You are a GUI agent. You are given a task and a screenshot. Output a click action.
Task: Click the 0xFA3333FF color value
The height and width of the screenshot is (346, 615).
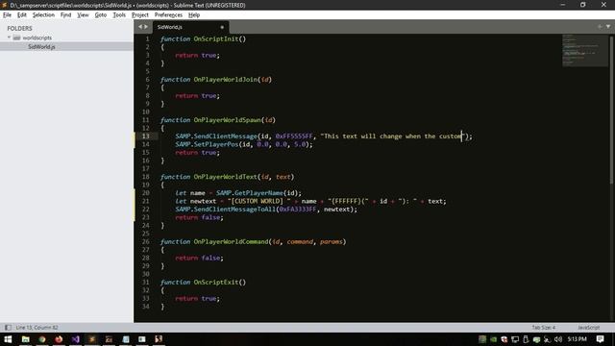click(x=298, y=210)
